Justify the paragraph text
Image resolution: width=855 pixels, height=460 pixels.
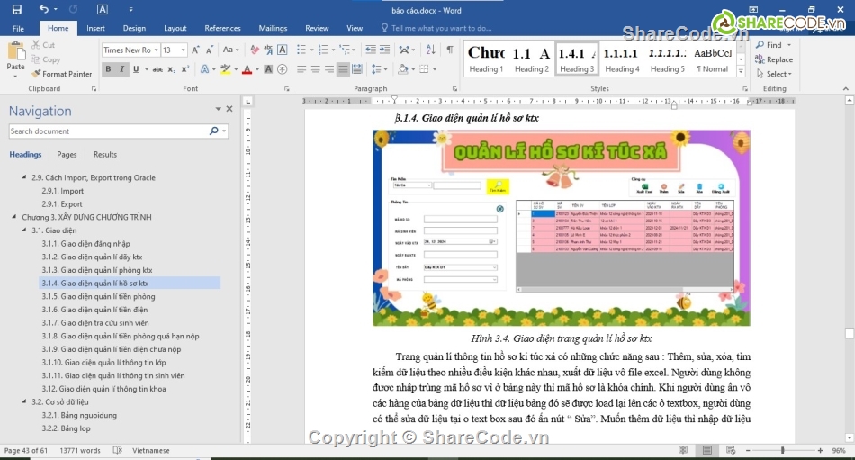click(x=343, y=69)
